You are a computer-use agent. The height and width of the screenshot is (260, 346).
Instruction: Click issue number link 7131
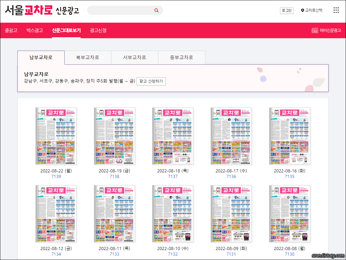(x=231, y=254)
